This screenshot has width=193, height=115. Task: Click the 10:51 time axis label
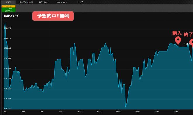[x=42, y=112]
